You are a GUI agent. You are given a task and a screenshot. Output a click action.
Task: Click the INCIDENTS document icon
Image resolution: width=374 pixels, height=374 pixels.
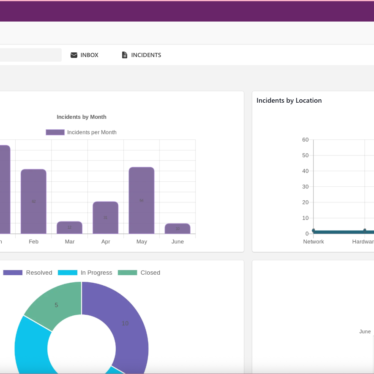click(x=125, y=55)
